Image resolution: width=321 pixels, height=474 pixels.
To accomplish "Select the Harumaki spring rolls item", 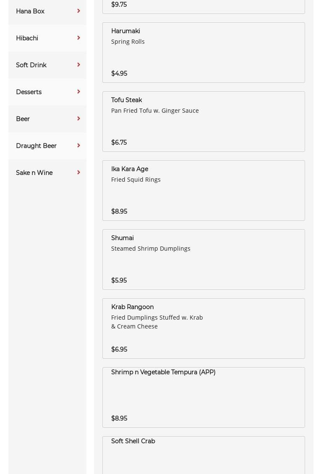I will 204,53.
